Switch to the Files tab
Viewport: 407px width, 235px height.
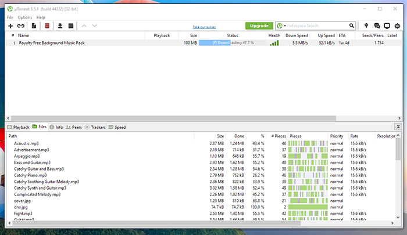pyautogui.click(x=39, y=126)
